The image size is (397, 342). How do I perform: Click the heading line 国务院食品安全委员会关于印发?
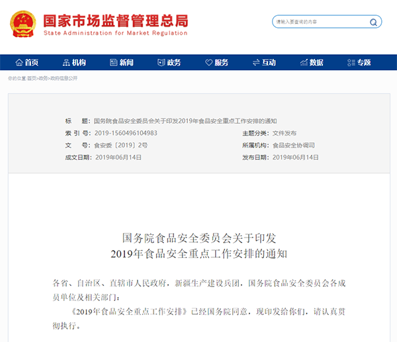198,238
